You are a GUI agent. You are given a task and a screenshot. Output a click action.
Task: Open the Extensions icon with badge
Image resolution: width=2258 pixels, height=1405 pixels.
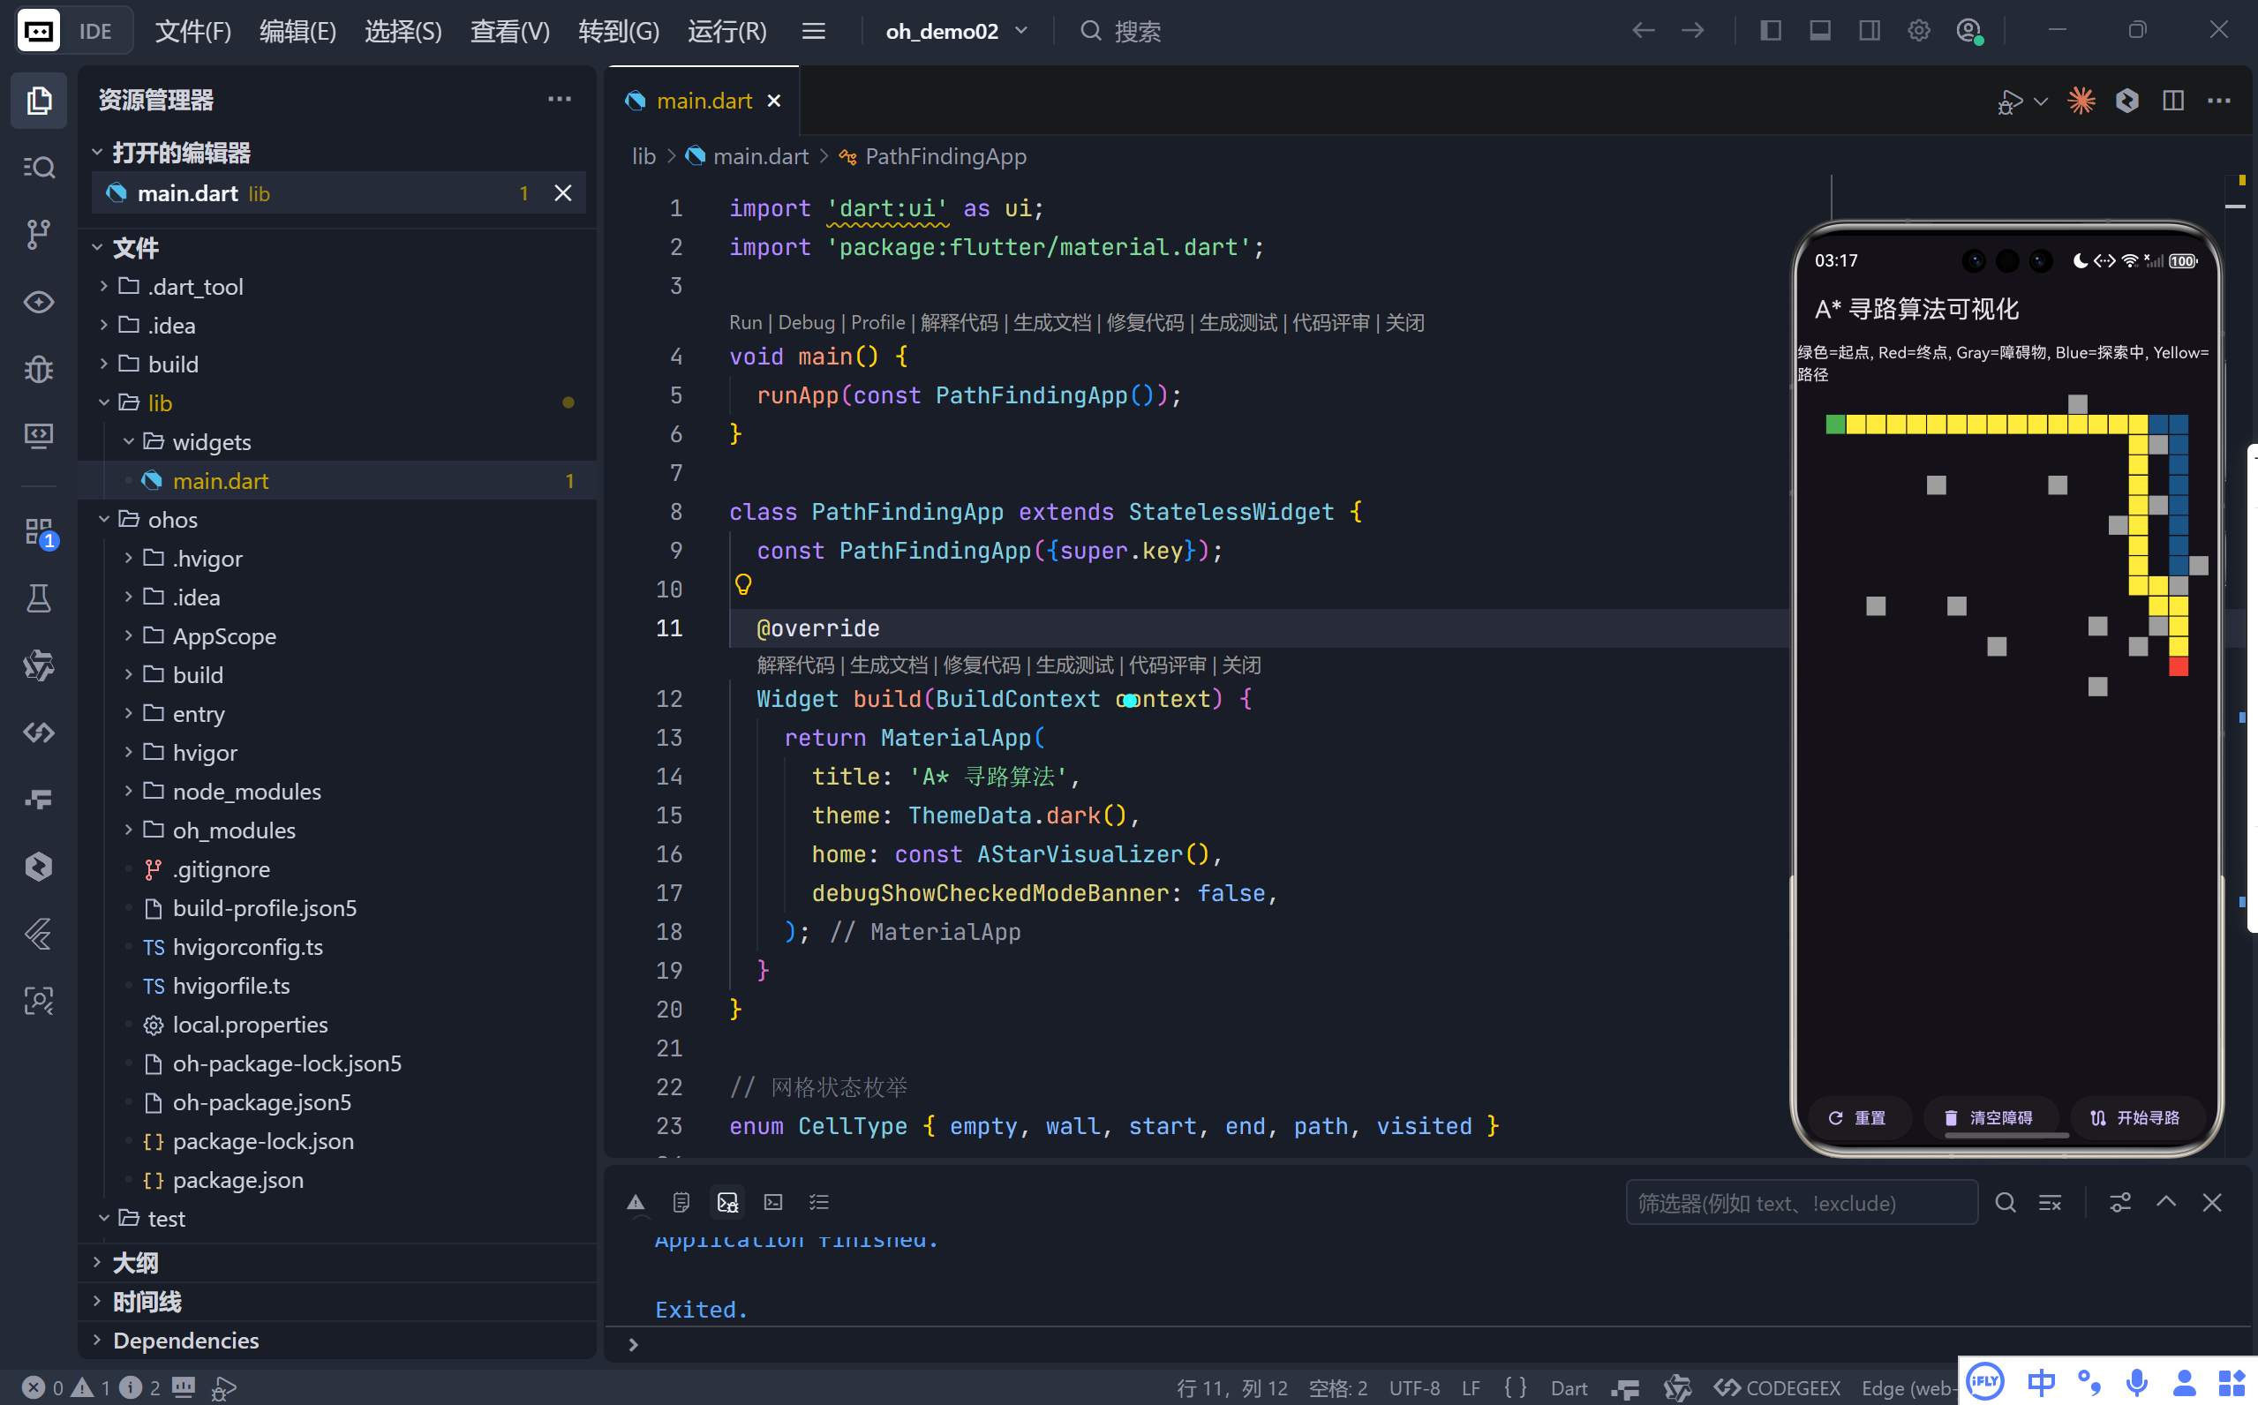pos(38,531)
